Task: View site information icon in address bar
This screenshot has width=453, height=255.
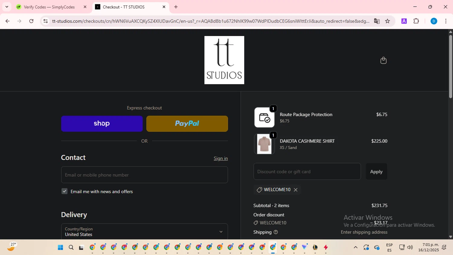Action: pyautogui.click(x=46, y=21)
